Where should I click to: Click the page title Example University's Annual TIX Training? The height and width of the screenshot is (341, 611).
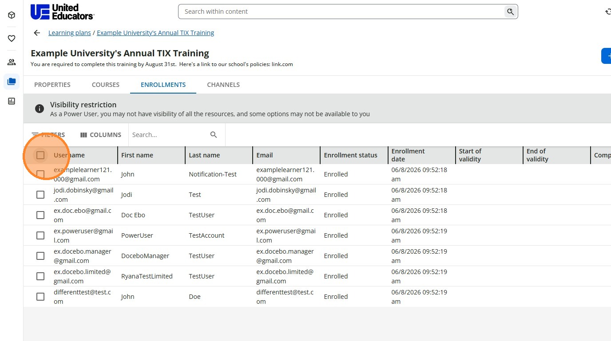[x=120, y=53]
